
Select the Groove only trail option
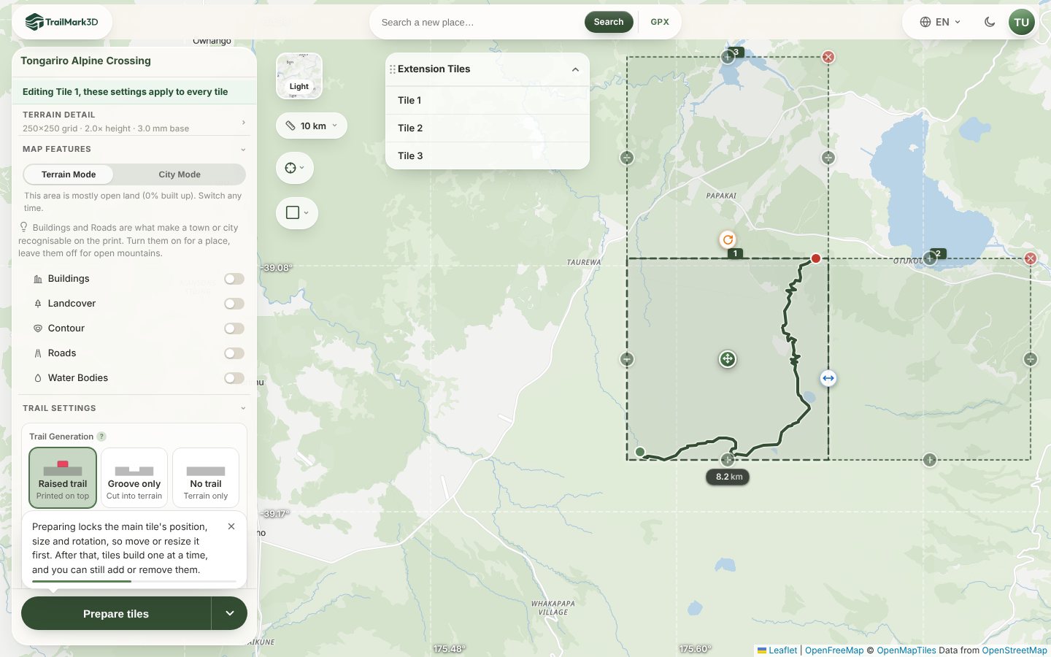(134, 478)
